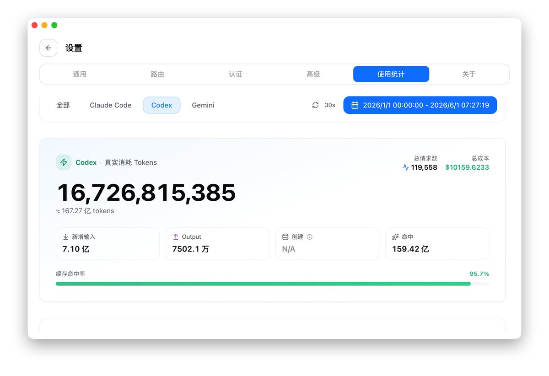
Task: Close the window with red button
Action: tap(34, 25)
